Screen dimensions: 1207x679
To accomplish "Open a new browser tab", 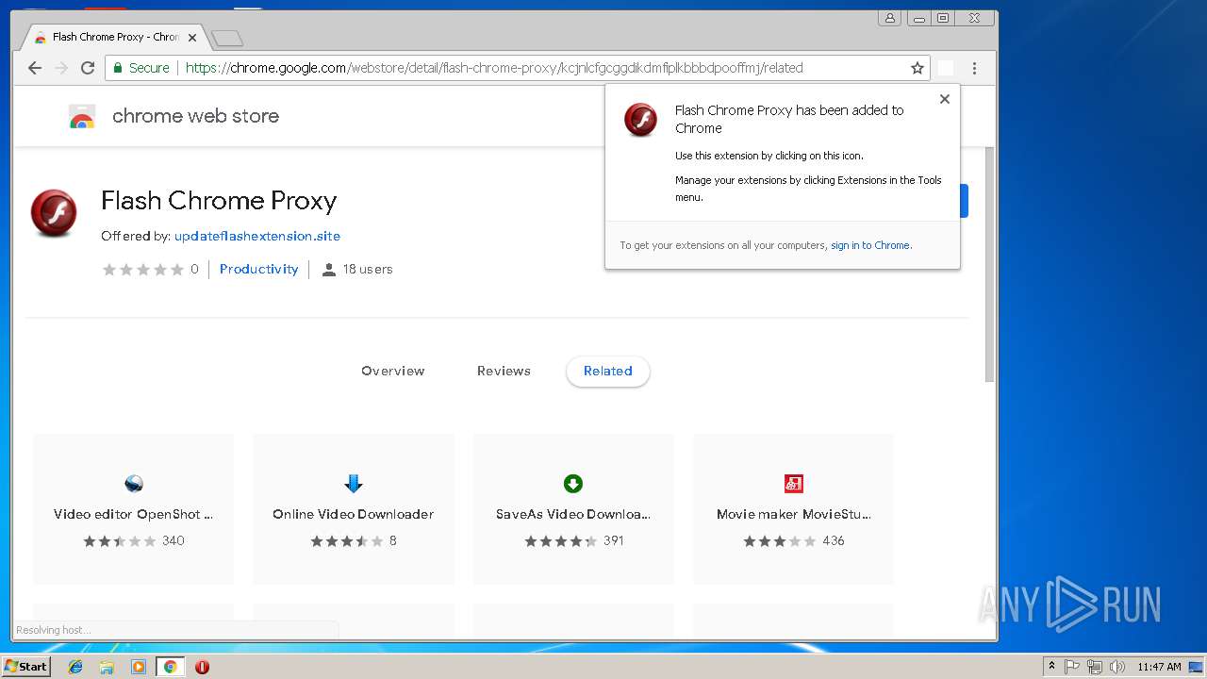I will tap(227, 38).
